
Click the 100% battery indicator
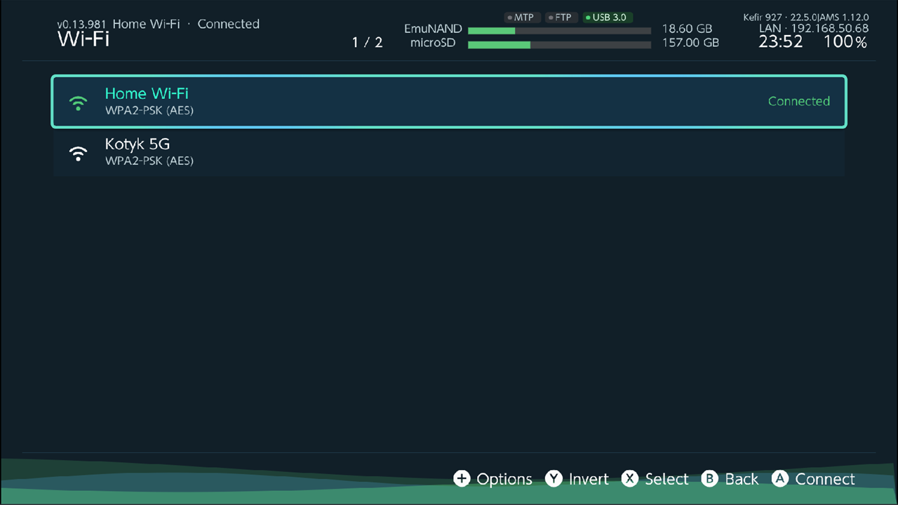tap(845, 42)
